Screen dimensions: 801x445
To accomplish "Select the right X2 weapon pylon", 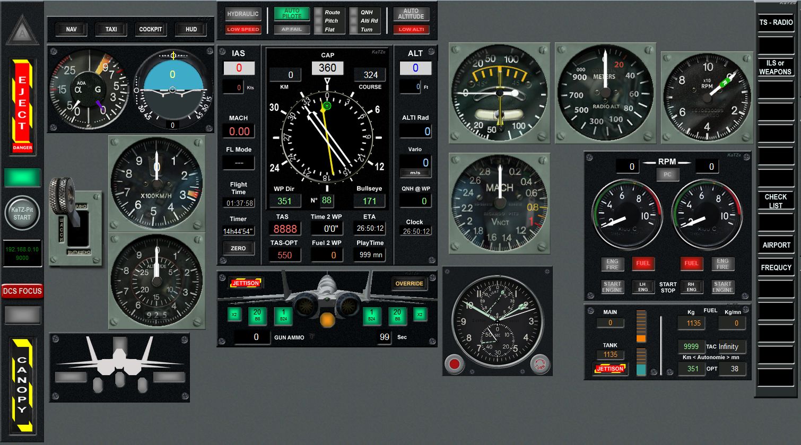I will tap(420, 315).
